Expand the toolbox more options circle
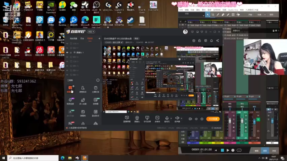287x161 pixels. point(98,80)
